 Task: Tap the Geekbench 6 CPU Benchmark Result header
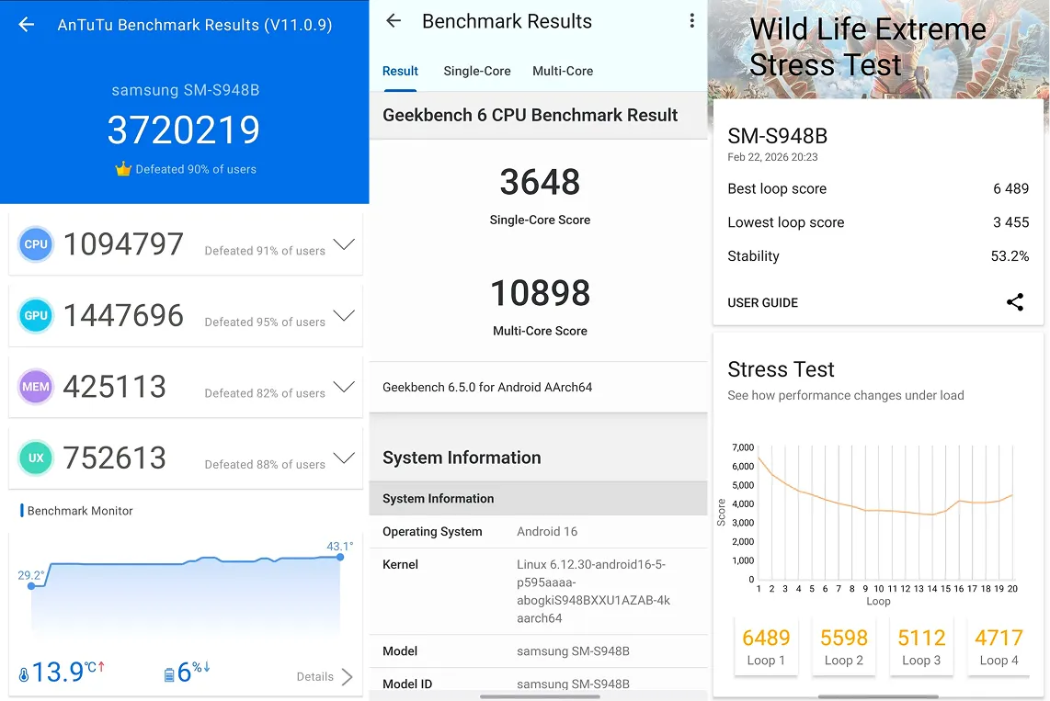click(x=530, y=115)
